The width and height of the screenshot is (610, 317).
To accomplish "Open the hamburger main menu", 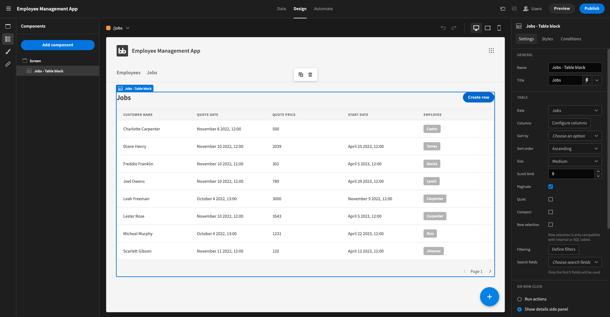I will click(9, 9).
